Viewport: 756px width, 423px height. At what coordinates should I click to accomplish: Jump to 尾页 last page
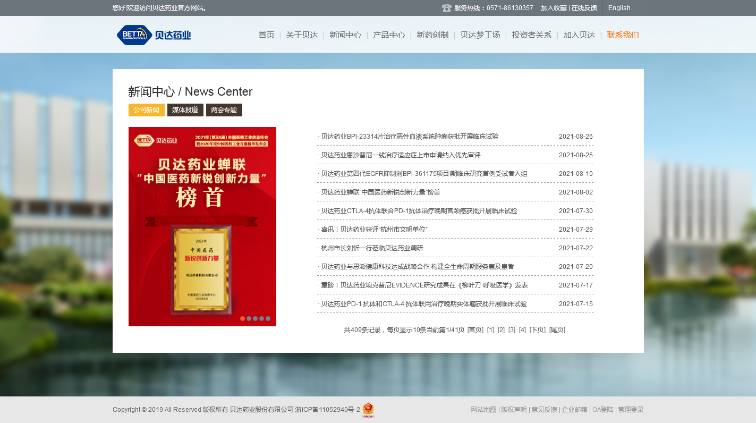click(557, 330)
